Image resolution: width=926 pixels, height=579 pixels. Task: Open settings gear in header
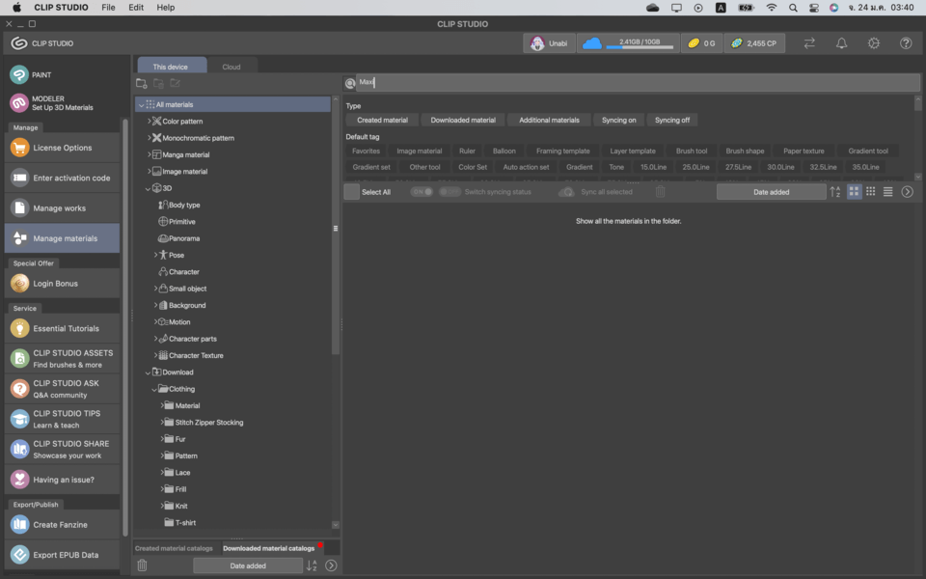(874, 43)
